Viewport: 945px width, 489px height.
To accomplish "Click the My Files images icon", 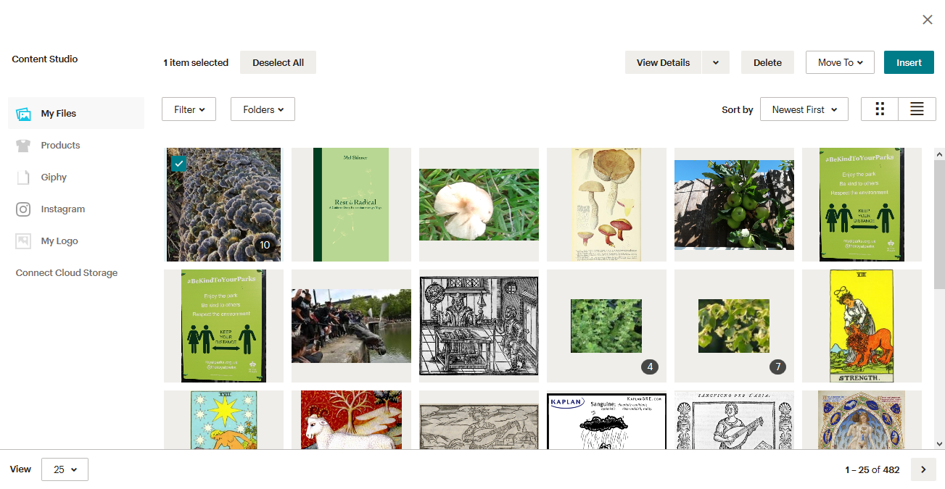I will [x=23, y=114].
